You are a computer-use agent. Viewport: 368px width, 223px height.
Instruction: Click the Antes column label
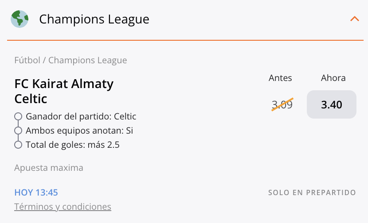coord(280,78)
